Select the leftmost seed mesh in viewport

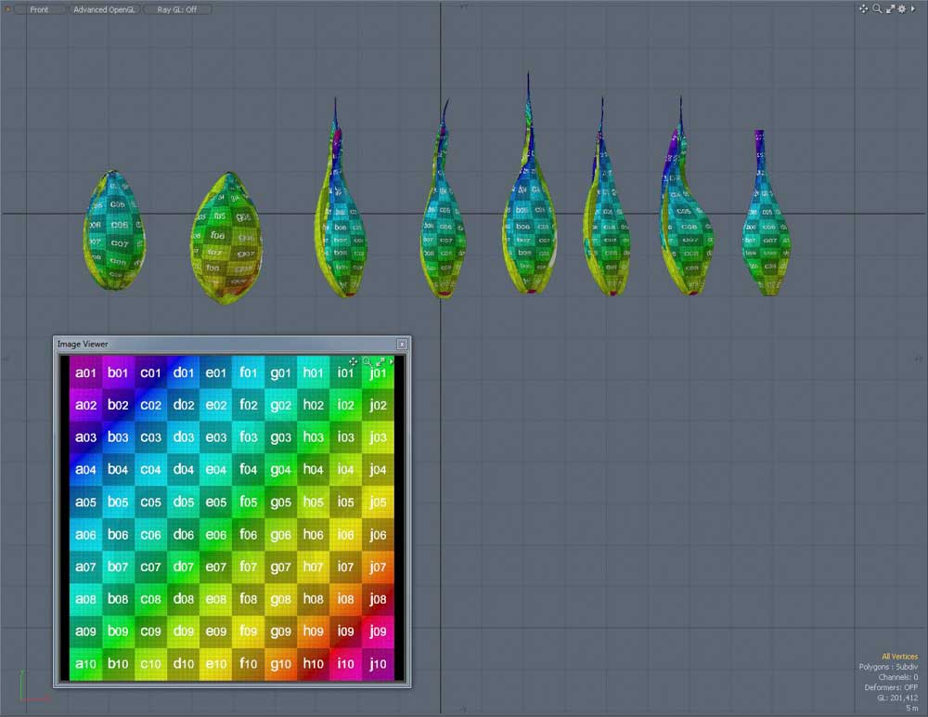point(114,230)
